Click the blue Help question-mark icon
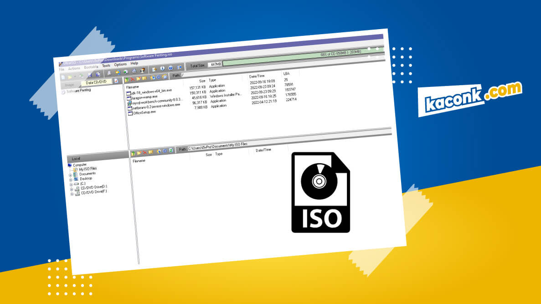 click(x=170, y=68)
